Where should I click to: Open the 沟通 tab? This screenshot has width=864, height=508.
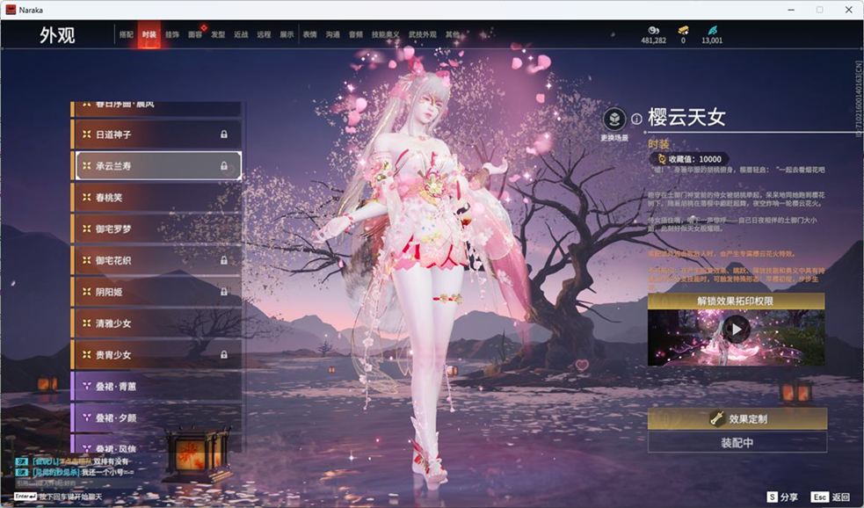pyautogui.click(x=333, y=34)
